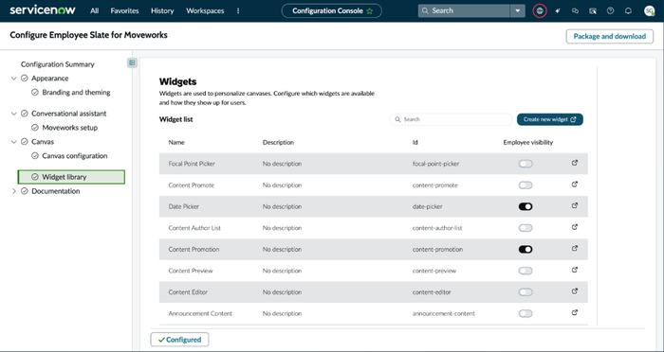This screenshot has height=352, width=664.
Task: Click the ServiceNow logo
Action: pos(43,10)
